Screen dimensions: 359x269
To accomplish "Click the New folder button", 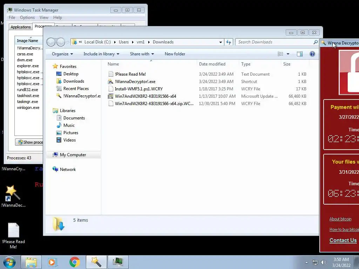I will click(x=175, y=54).
